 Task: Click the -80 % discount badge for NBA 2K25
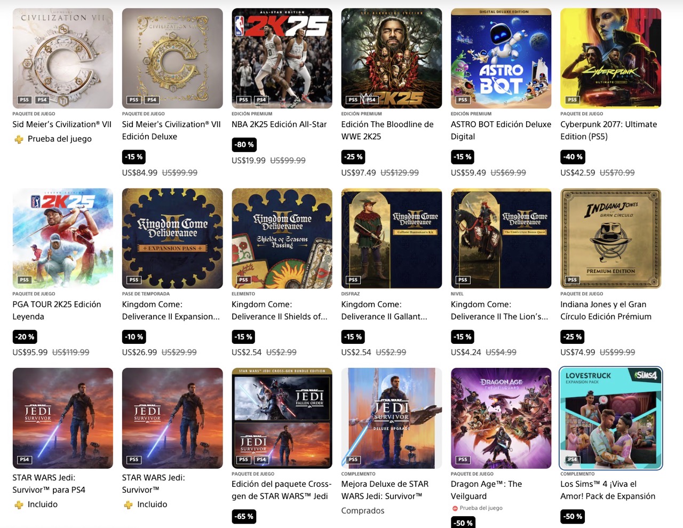tap(244, 145)
